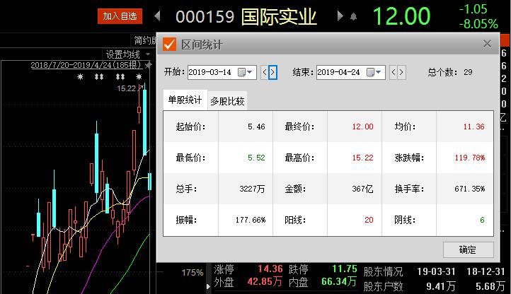Image resolution: width=511 pixels, height=294 pixels.
Task: Click the 均价 value 11.36
Action: pyautogui.click(x=474, y=127)
